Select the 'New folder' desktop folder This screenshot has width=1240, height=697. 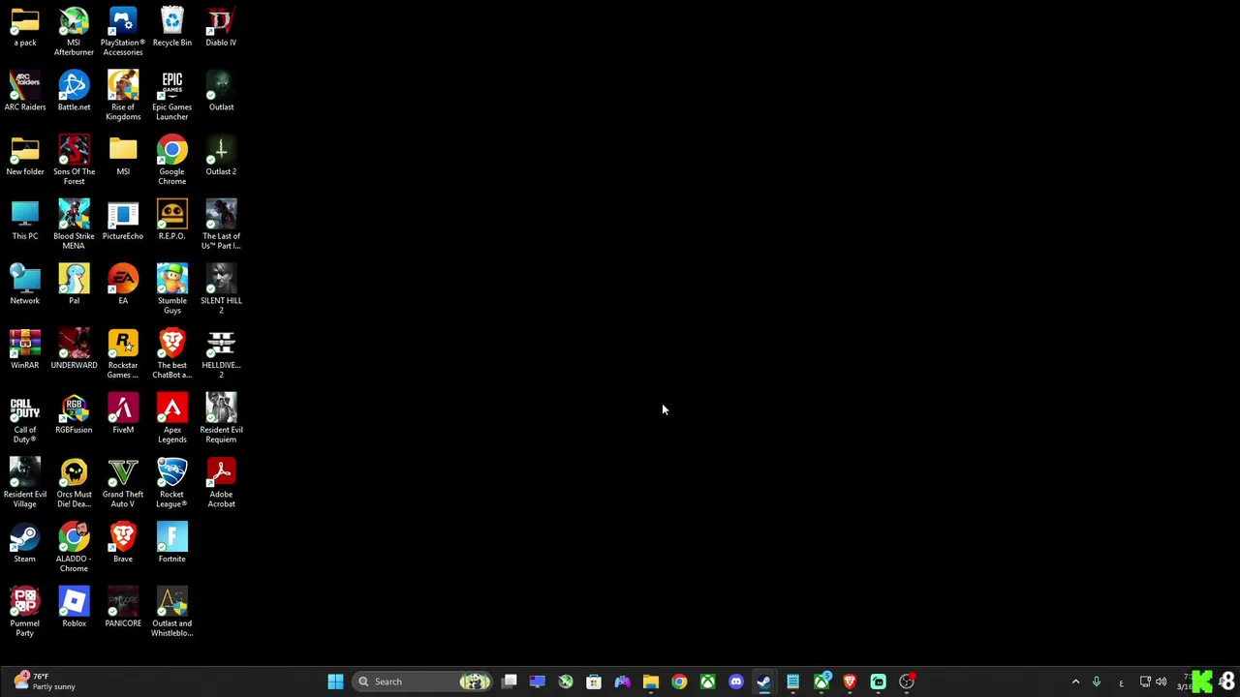click(25, 157)
